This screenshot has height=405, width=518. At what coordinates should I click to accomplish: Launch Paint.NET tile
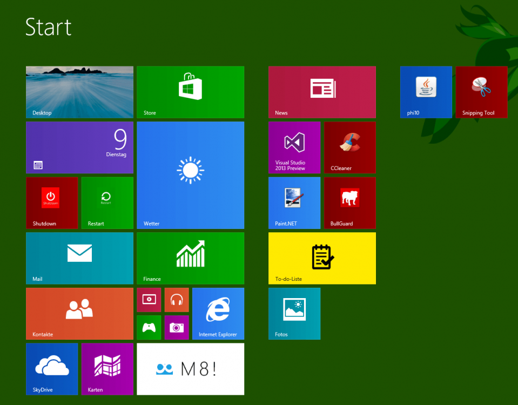click(294, 202)
